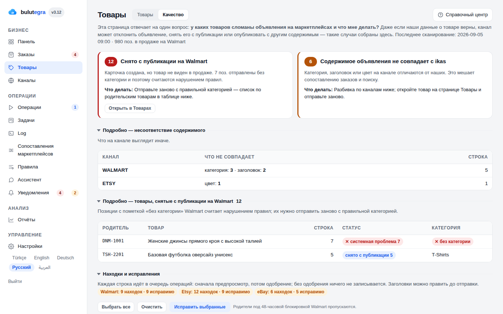This screenshot has width=503, height=314.
Task: Click the Настройки gear icon
Action: click(11, 246)
